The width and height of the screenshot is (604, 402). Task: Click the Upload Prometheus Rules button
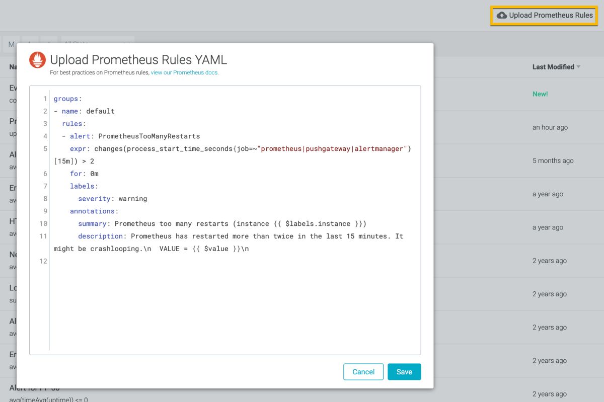tap(544, 15)
